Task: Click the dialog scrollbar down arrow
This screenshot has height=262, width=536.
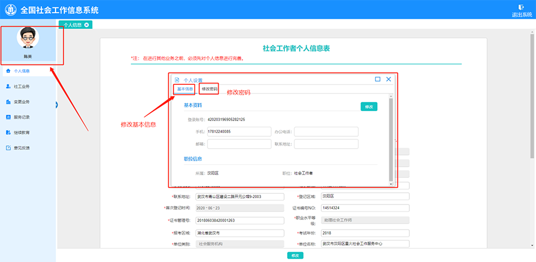Action: [391, 184]
